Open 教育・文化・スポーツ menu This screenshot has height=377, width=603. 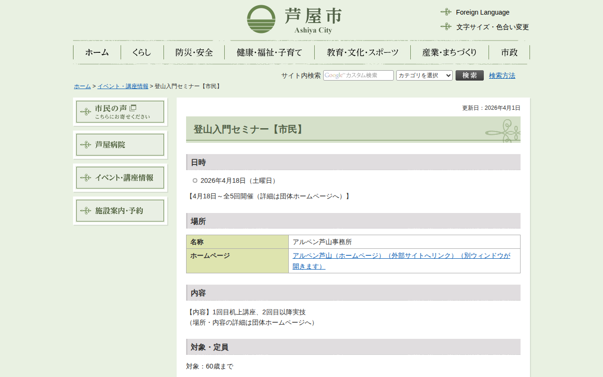point(362,52)
